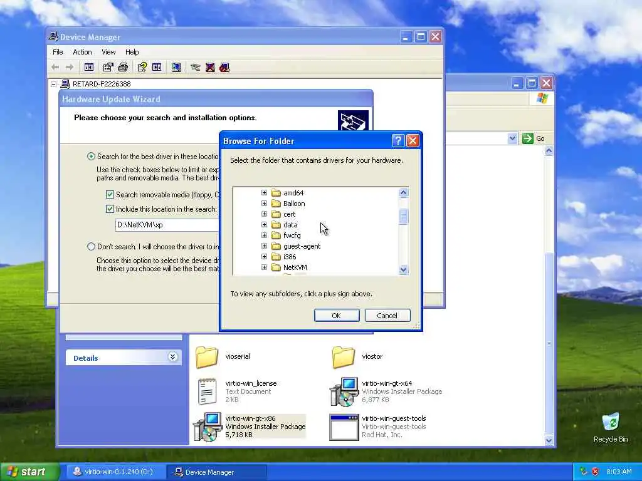The image size is (642, 481).
Task: Click the action pane toggle icon beside Help
Action: (157, 67)
